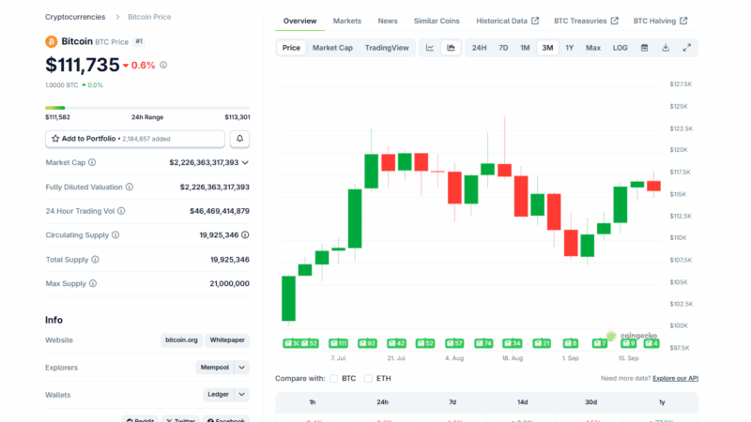Click the Add to Portfolio button
The height and width of the screenshot is (422, 751).
pyautogui.click(x=135, y=139)
